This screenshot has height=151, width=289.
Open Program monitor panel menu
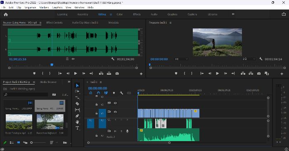click(x=171, y=23)
